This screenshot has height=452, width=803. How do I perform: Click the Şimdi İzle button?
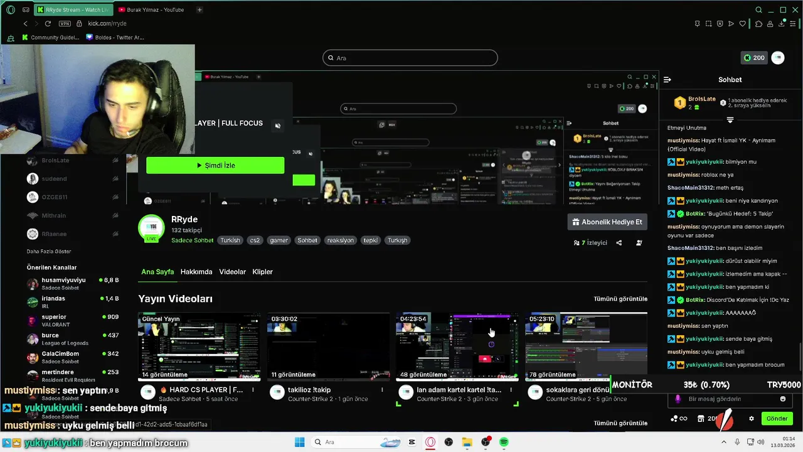pyautogui.click(x=215, y=165)
